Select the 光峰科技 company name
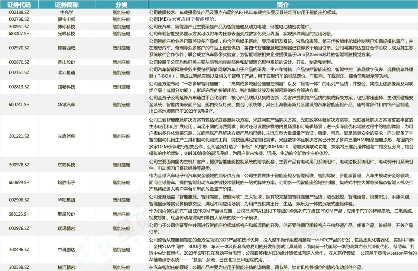The height and width of the screenshot is (271, 418). point(67,33)
